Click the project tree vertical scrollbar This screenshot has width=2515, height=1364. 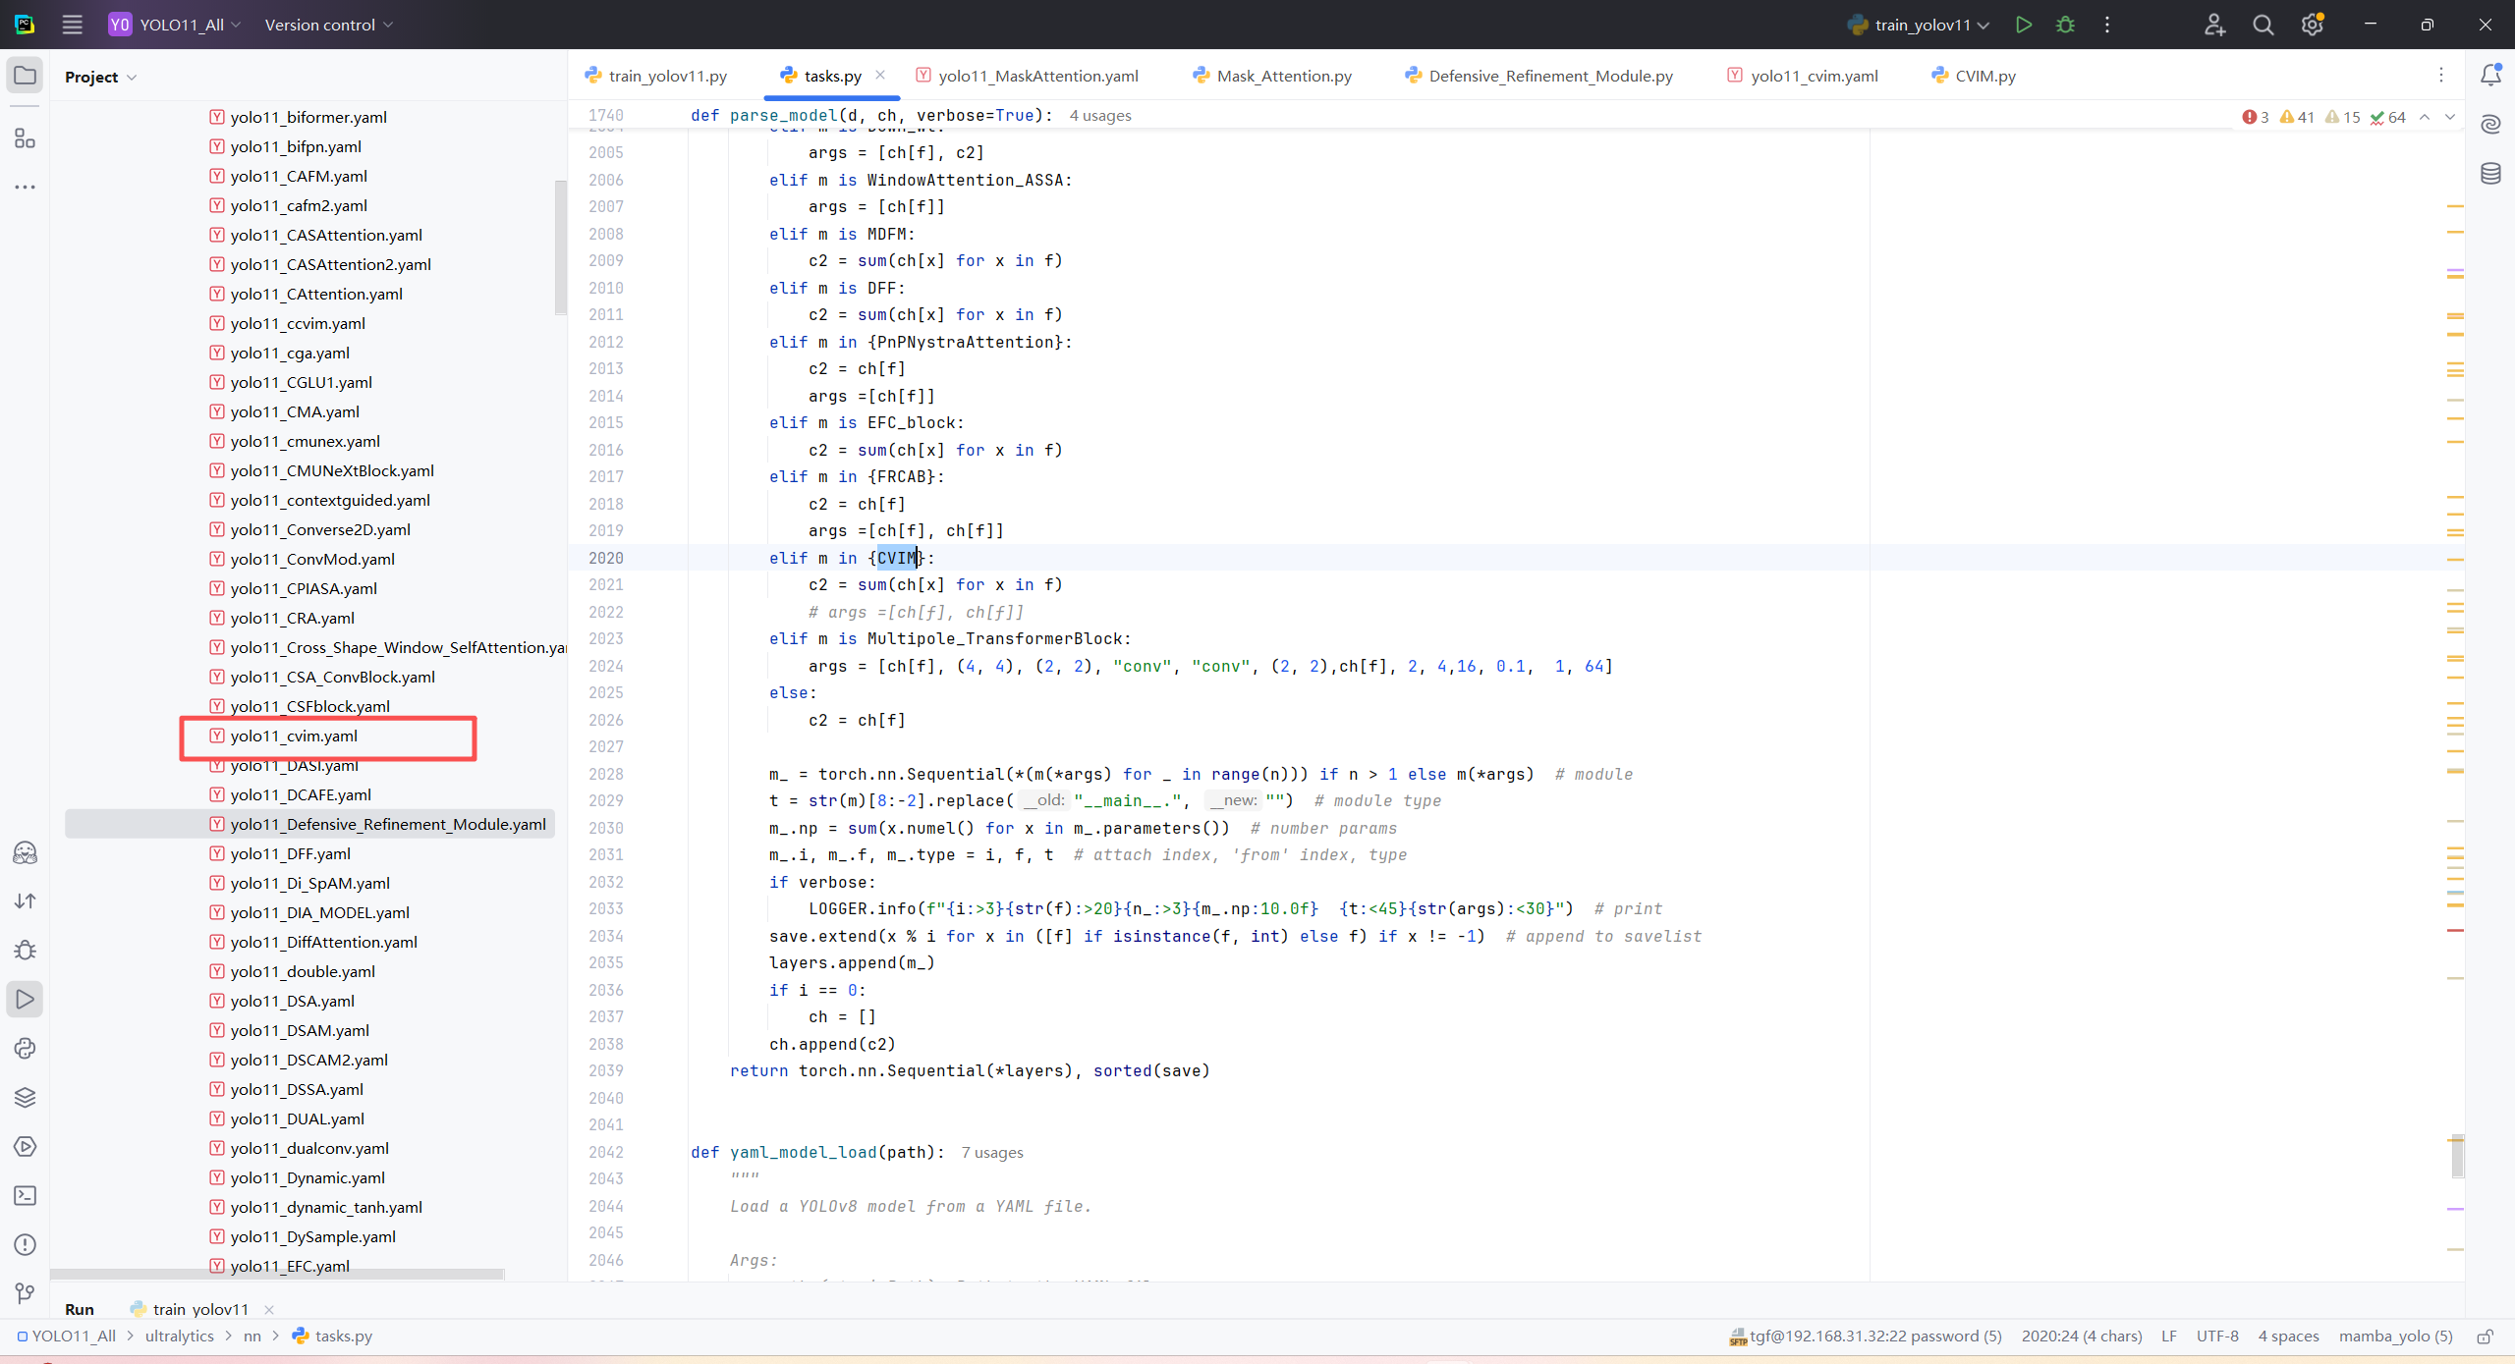point(561,246)
